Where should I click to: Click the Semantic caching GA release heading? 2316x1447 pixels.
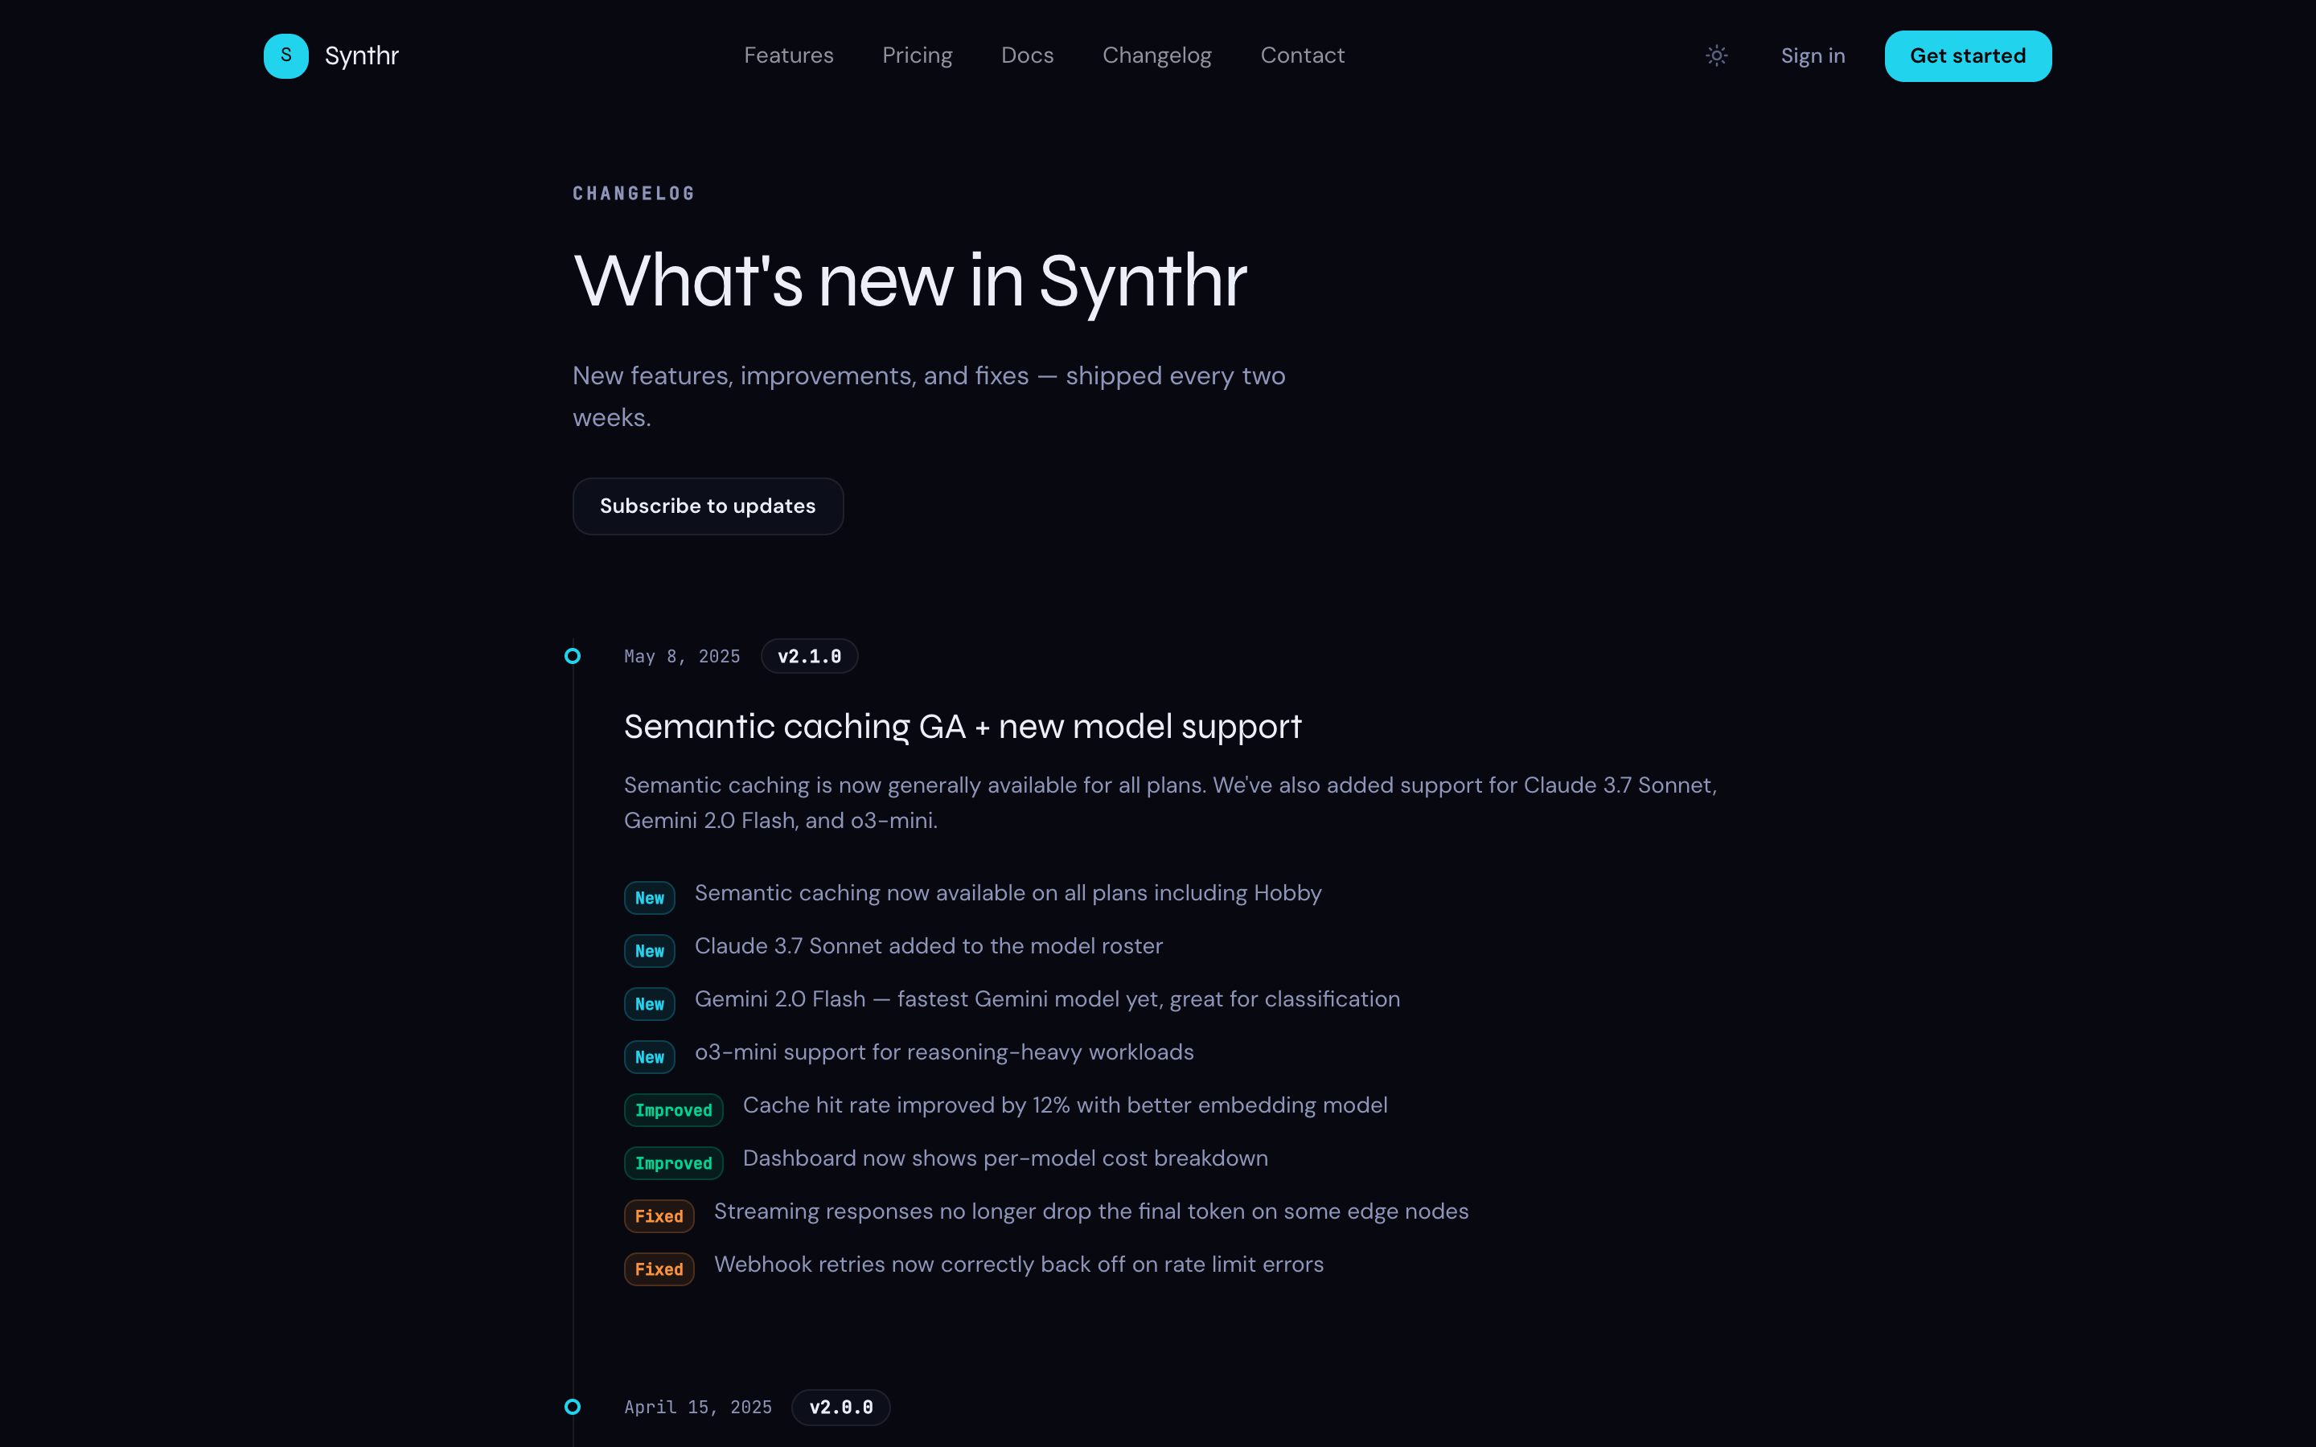coord(963,728)
